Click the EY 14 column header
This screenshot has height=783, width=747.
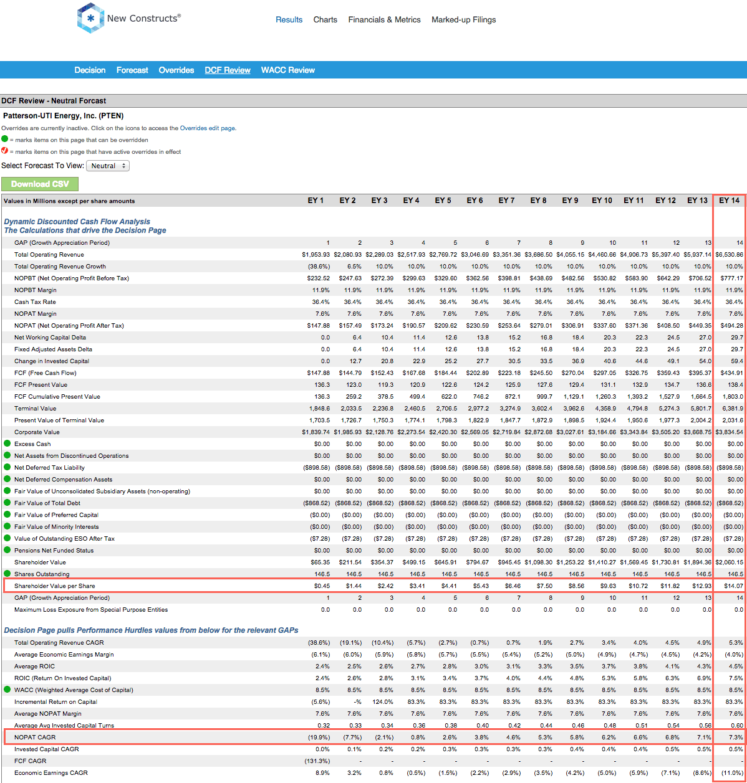point(729,201)
